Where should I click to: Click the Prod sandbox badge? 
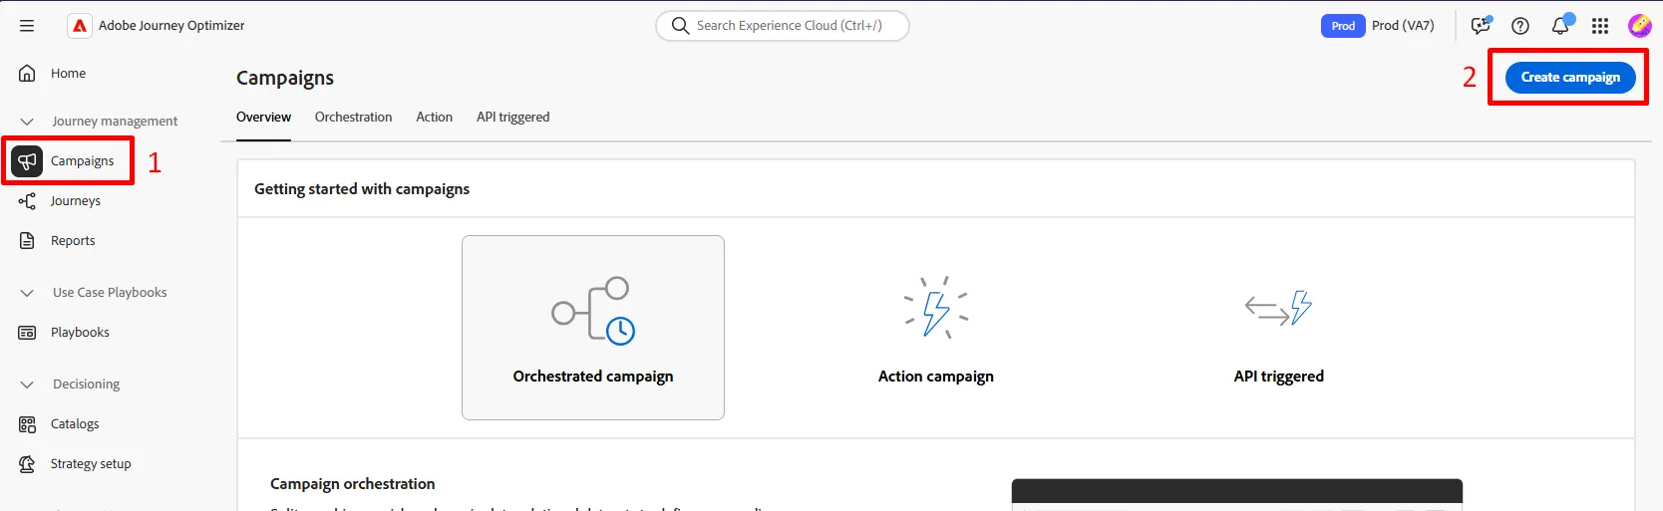pyautogui.click(x=1343, y=26)
